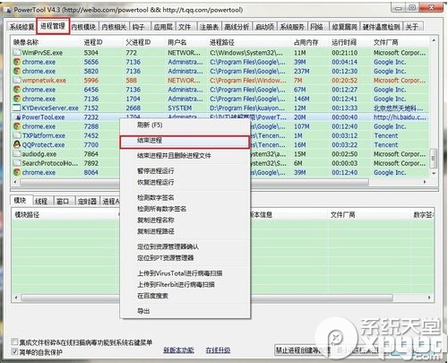The image size is (448, 363).
Task: Open the 硬件温度检测 tab
Action: coord(382,27)
